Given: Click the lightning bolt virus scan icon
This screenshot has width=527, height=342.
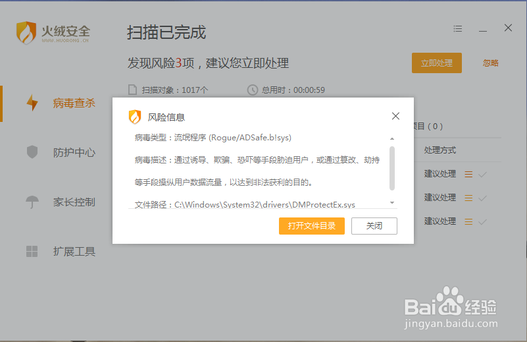Looking at the screenshot, I should [32, 103].
